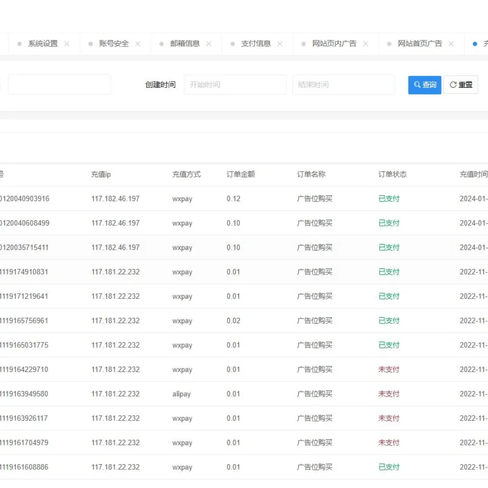488x488 pixels.
Task: Select order number ending 0120040608499
Action: click(x=24, y=223)
